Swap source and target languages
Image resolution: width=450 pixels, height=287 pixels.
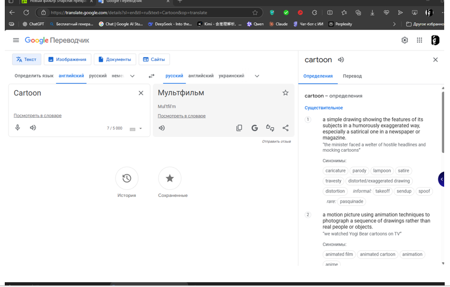point(152,76)
